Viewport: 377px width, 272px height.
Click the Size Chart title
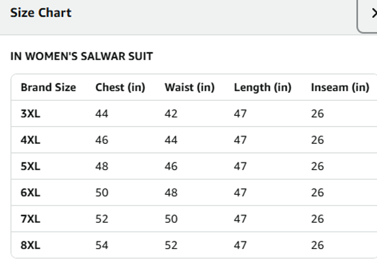tap(41, 13)
